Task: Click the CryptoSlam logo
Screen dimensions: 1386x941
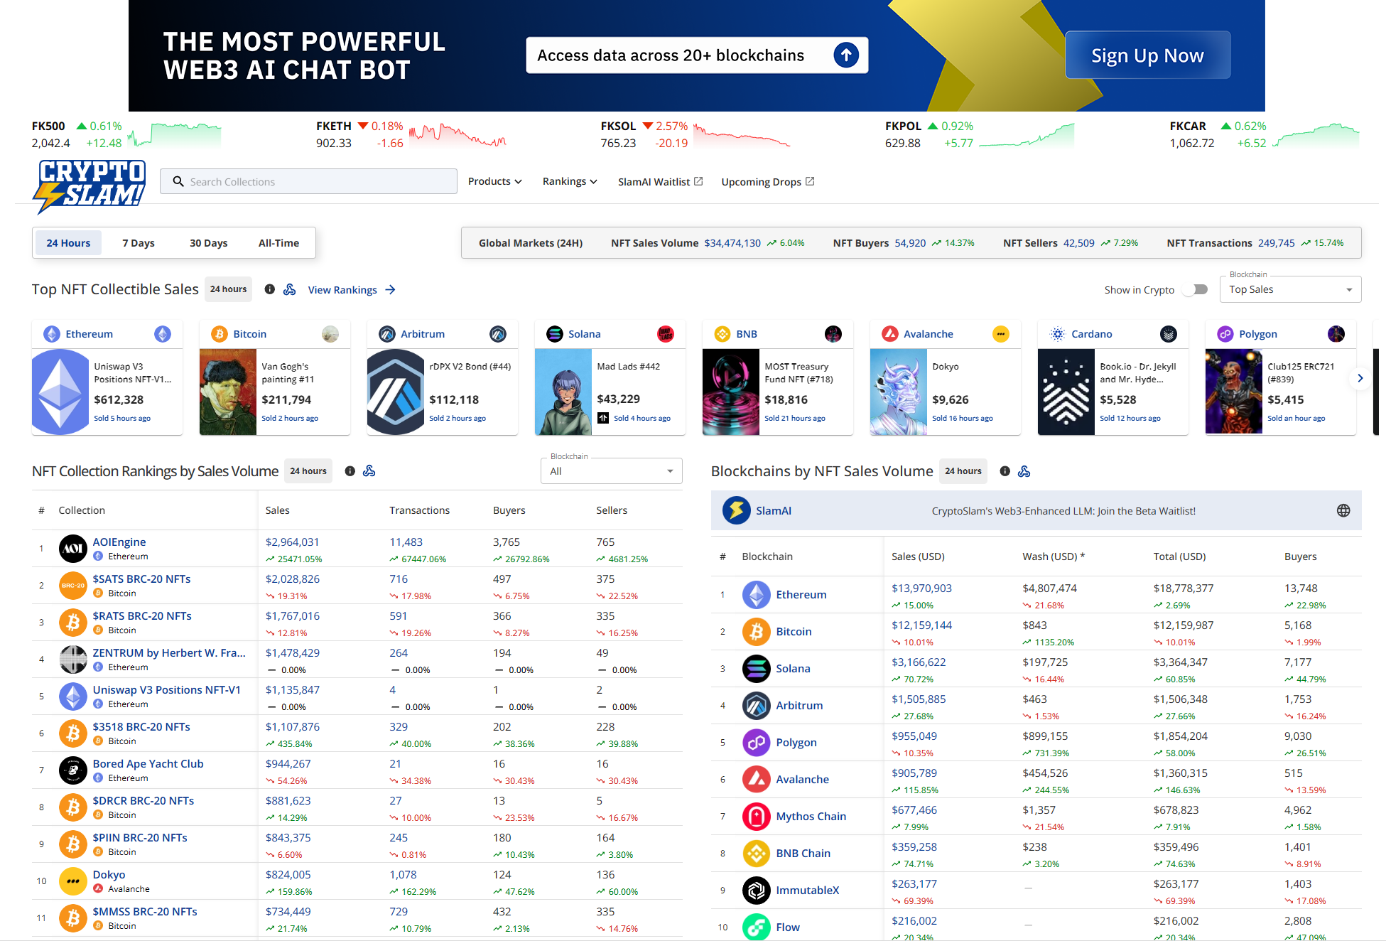Action: click(x=90, y=185)
